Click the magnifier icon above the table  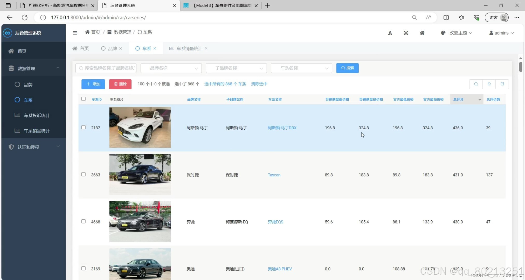(476, 84)
